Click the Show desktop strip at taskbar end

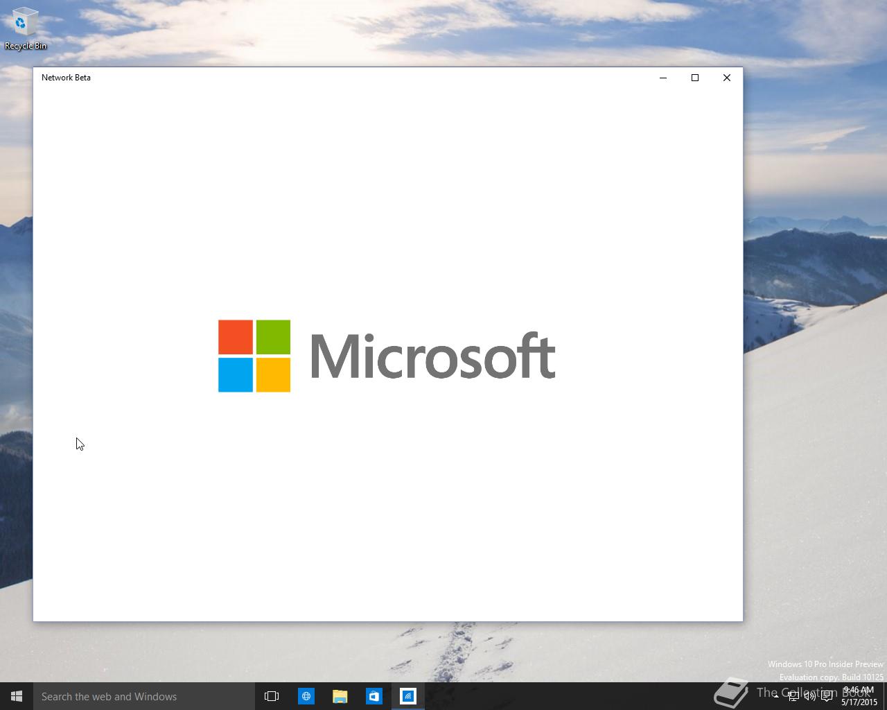click(885, 696)
